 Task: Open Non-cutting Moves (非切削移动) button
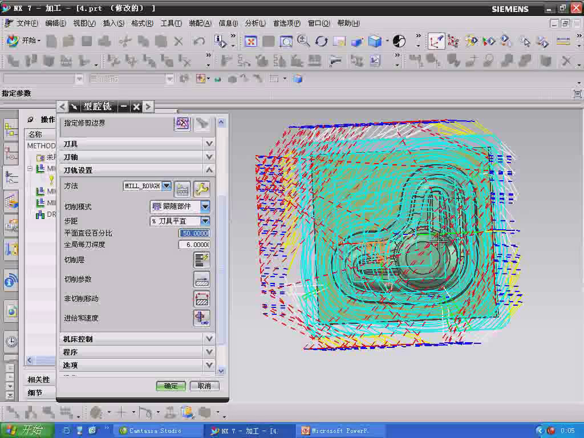click(201, 299)
